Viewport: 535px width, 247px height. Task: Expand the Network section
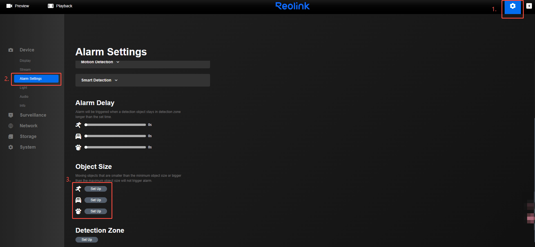coord(28,126)
